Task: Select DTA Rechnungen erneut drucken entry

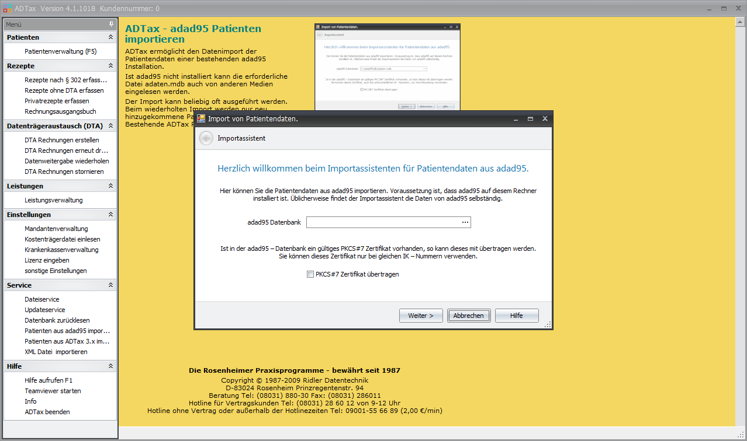Action: pyautogui.click(x=67, y=150)
